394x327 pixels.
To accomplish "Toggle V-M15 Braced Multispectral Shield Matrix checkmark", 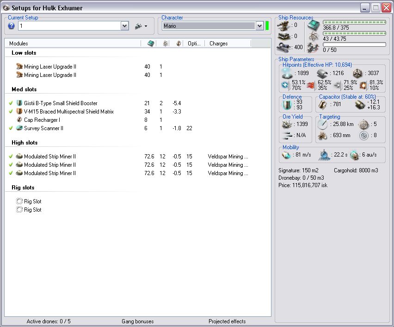I will 11,112.
